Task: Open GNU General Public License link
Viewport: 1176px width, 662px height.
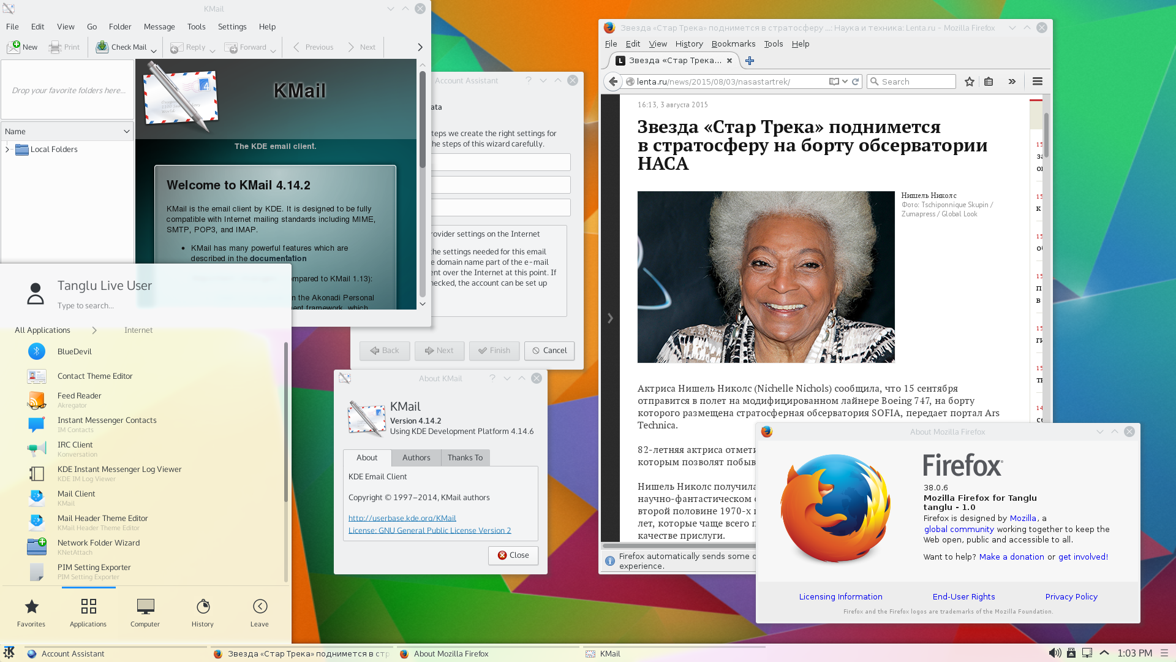Action: [x=430, y=531]
